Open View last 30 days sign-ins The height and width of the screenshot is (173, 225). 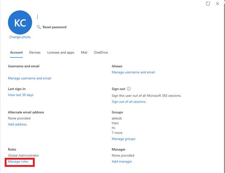[x=21, y=95]
